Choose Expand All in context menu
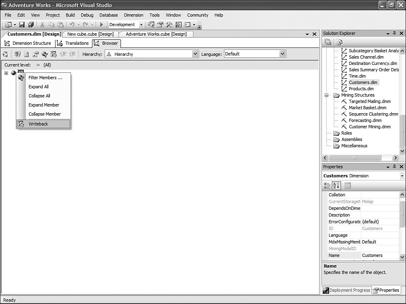 point(44,87)
